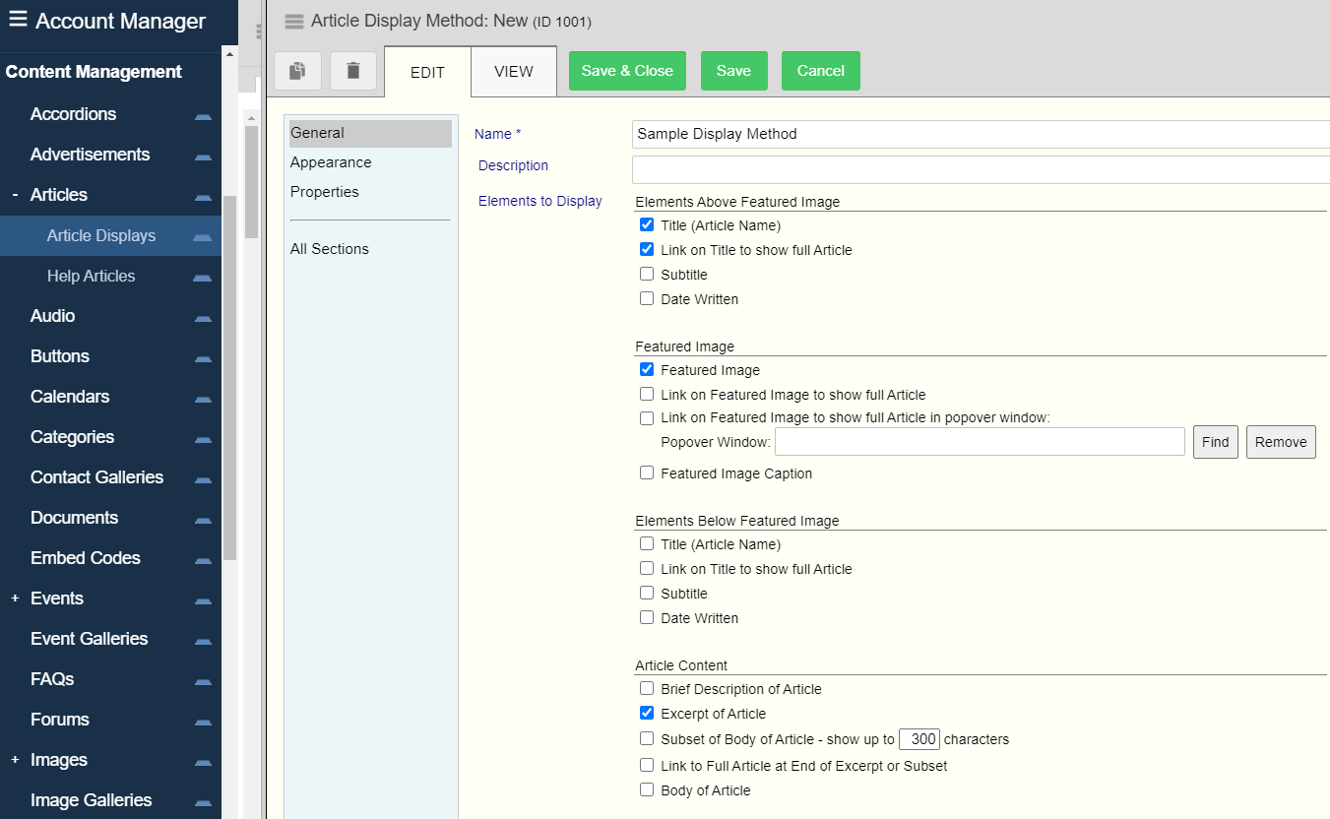Uncheck the Featured Image checkbox
Viewport: 1330px width, 819px height.
[647, 370]
